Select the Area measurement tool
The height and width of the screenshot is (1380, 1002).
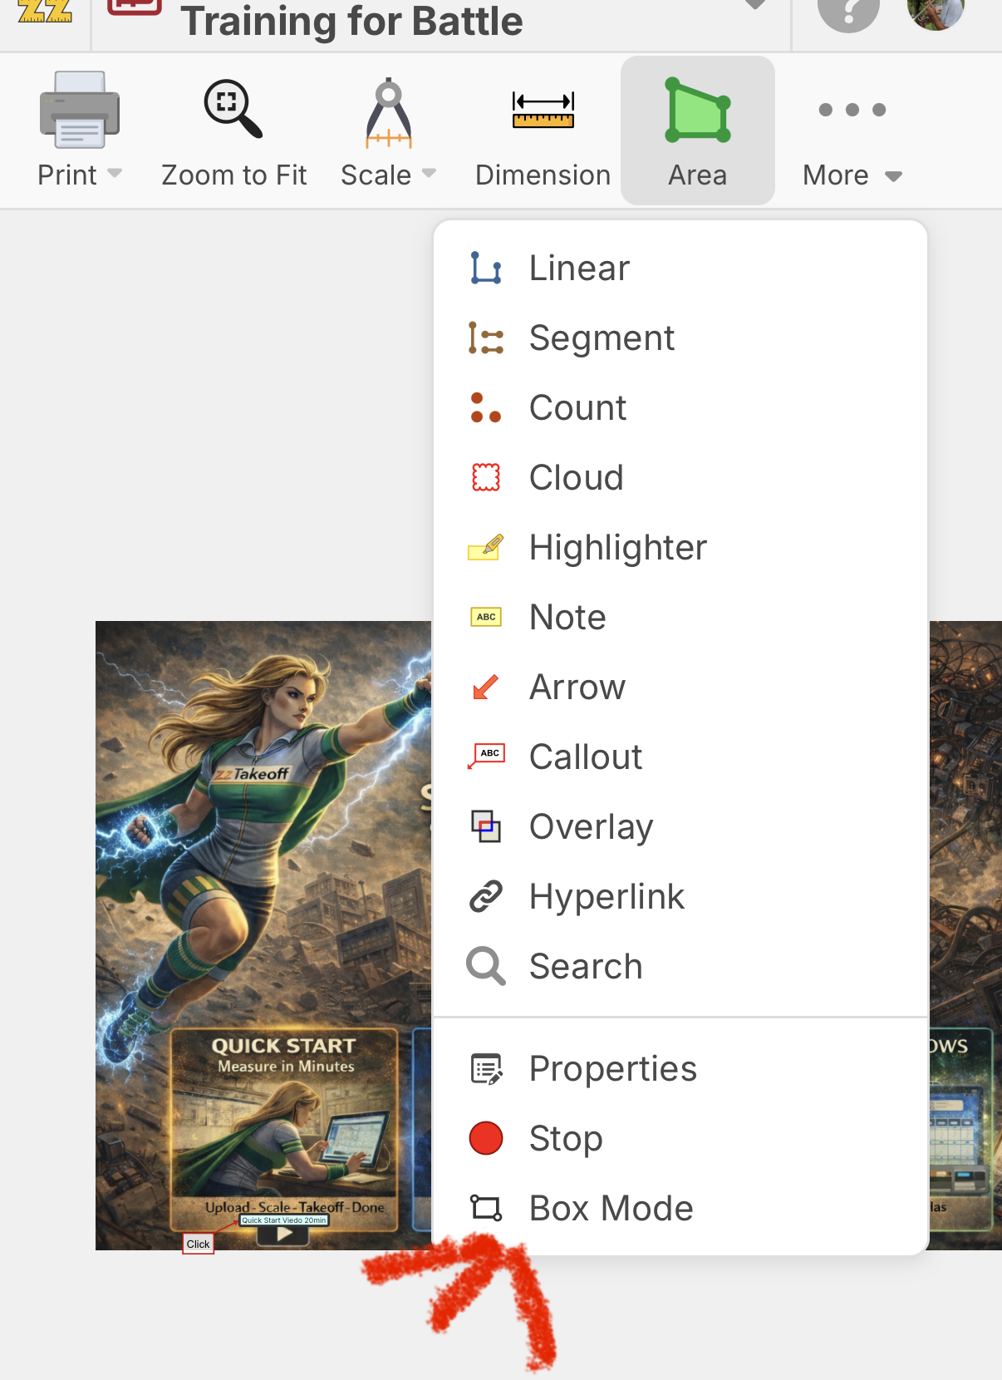click(x=697, y=131)
